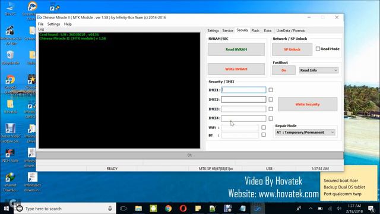Viewport: 380px width, 214px height.
Task: Click battery icon in tray
Action: click(320, 209)
